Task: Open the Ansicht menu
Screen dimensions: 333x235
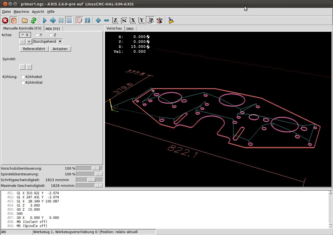Action: [38, 12]
